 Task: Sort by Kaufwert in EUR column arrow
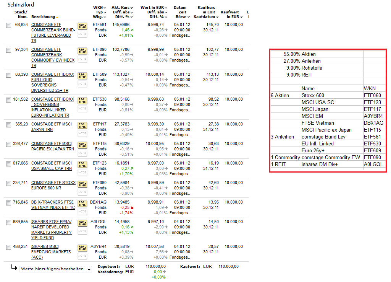tap(241, 17)
